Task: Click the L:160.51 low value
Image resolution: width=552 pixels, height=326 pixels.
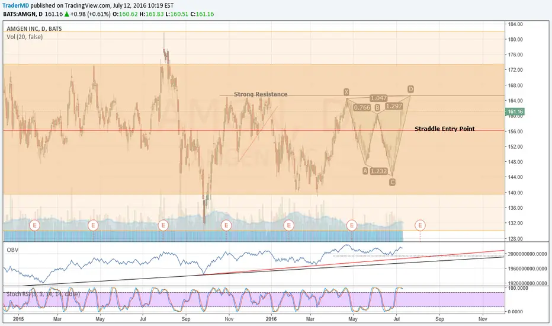Action: point(176,14)
